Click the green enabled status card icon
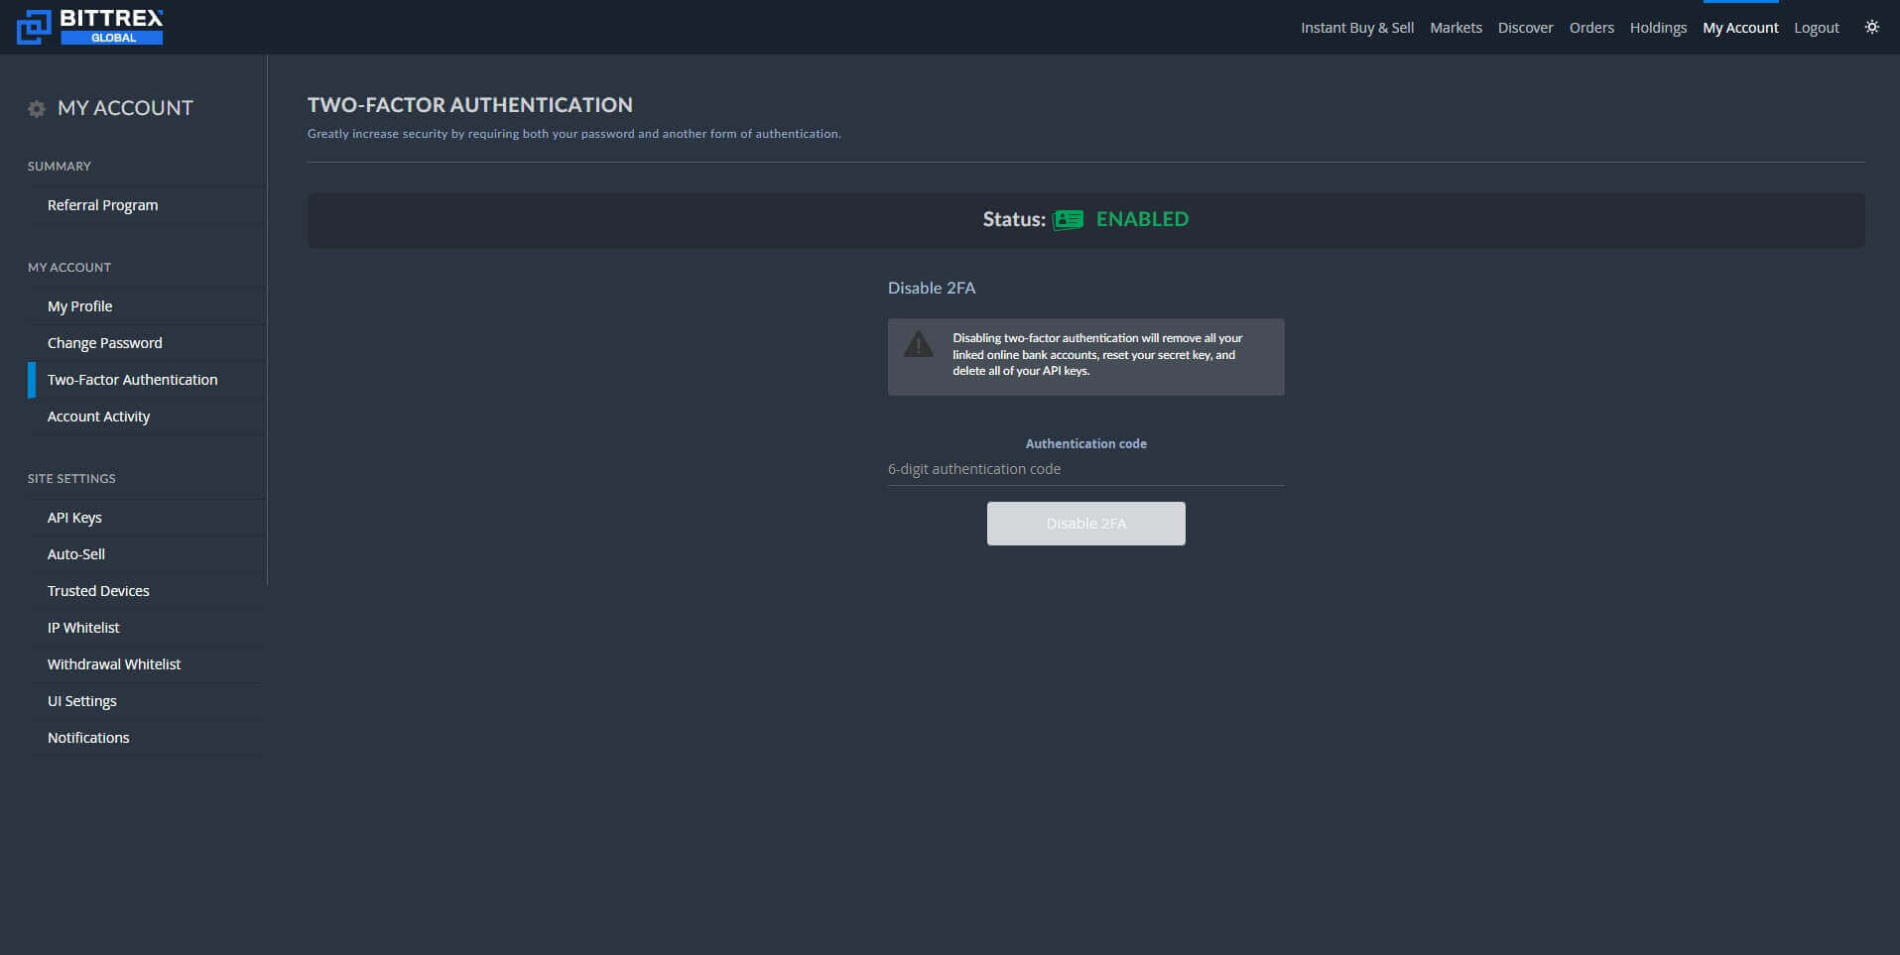1900x955 pixels. (x=1068, y=219)
